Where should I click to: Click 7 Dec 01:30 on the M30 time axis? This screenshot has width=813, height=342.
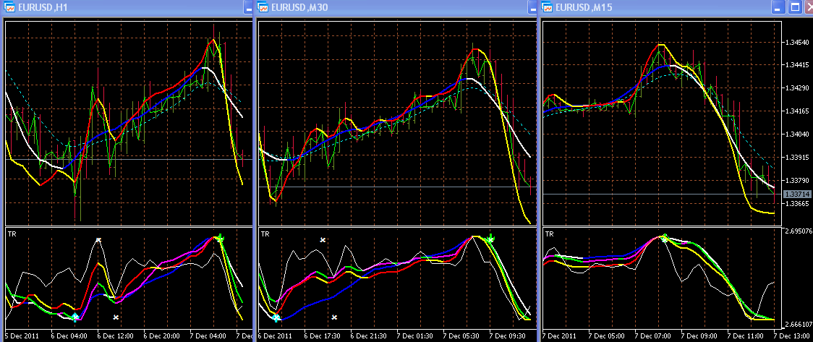click(x=415, y=335)
